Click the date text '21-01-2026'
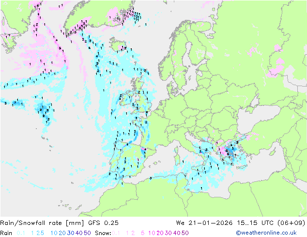 211,223
